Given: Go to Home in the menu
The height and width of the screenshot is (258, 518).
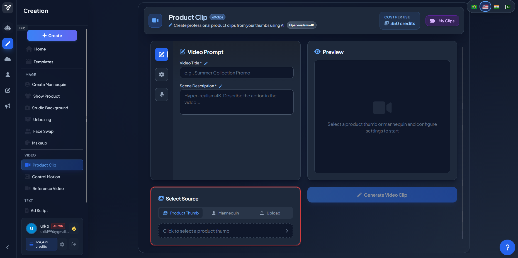Looking at the screenshot, I should click(52, 49).
